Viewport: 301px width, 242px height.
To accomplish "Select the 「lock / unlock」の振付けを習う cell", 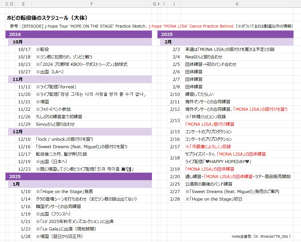I will [92, 139].
